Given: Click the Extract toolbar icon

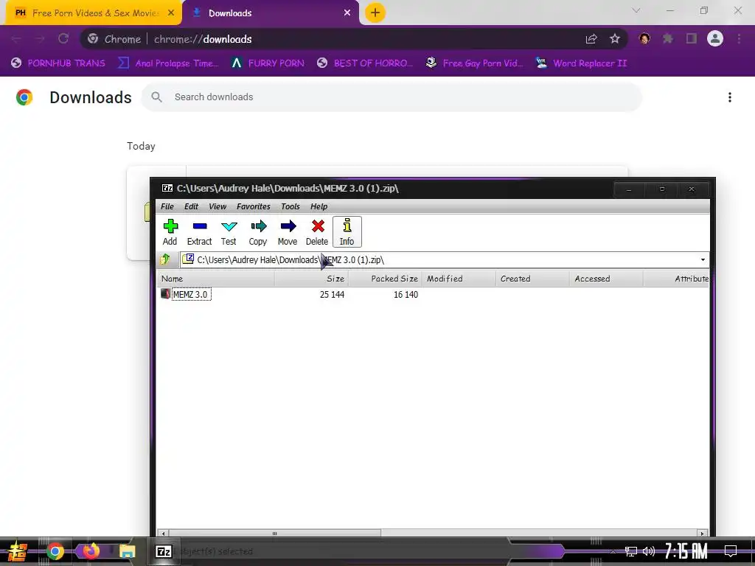Looking at the screenshot, I should click(199, 232).
